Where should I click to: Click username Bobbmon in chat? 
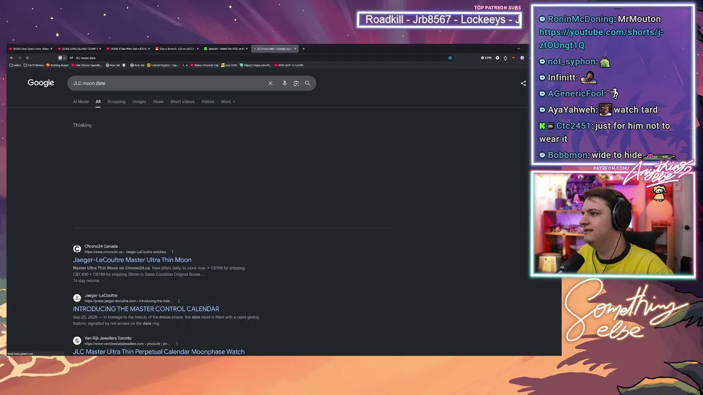(x=567, y=155)
